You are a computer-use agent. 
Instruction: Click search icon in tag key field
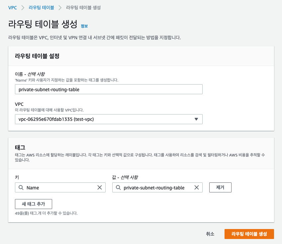[x=21, y=188]
